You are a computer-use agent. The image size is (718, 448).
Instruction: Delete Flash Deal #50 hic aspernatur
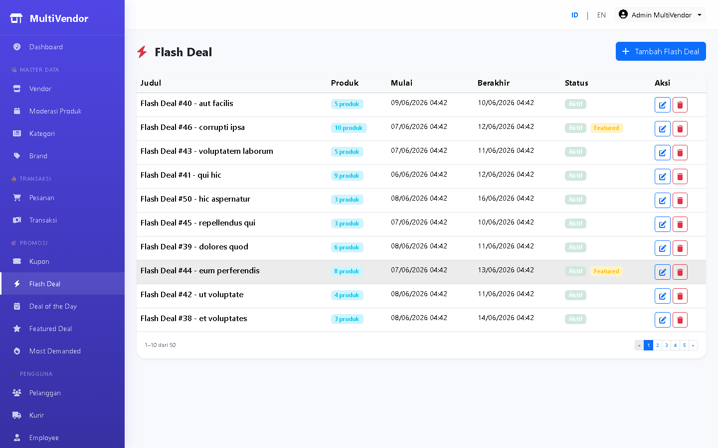[x=680, y=201]
